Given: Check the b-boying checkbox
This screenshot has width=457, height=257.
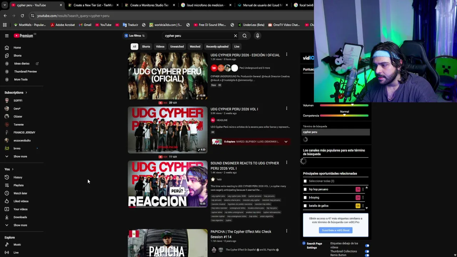Looking at the screenshot, I should [305, 197].
